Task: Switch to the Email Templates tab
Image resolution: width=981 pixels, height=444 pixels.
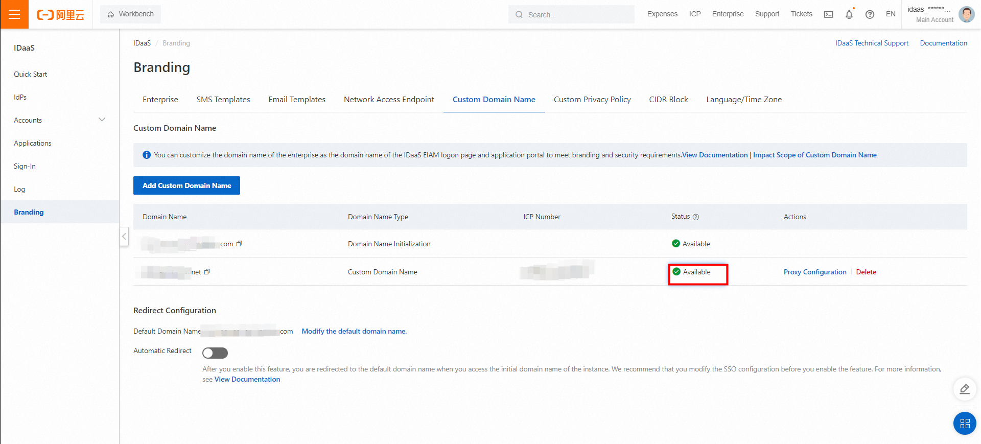Action: (297, 100)
